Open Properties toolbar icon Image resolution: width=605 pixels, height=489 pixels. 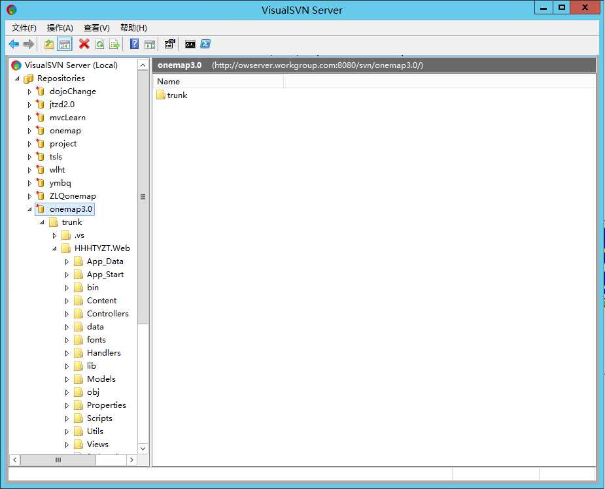[x=170, y=44]
